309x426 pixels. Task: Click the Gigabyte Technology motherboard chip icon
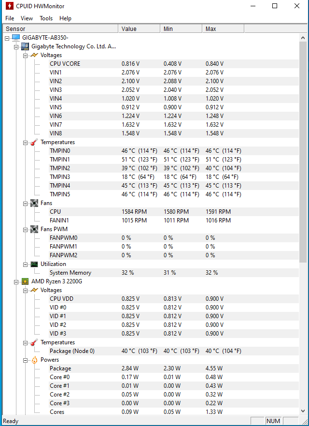click(25, 46)
